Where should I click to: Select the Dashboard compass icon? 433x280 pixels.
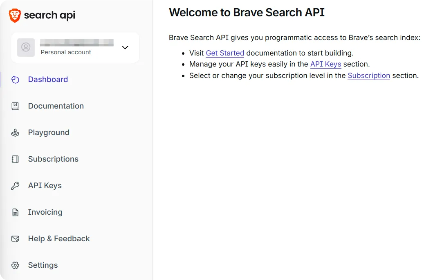(15, 79)
